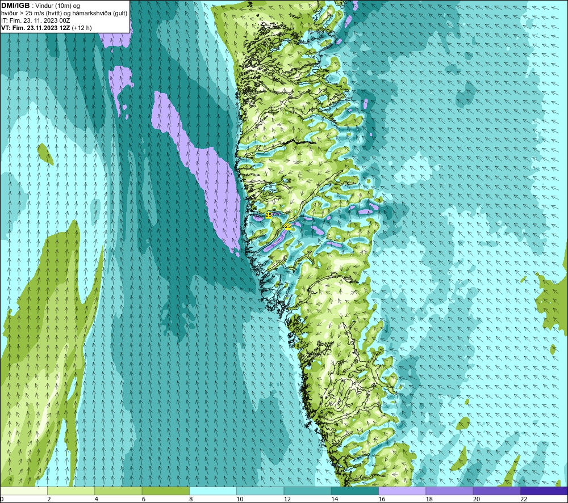This screenshot has width=568, height=503.
Task: Click the 'hviður > 25 m/s (hvítt)' legend text line
Action: coord(64,14)
